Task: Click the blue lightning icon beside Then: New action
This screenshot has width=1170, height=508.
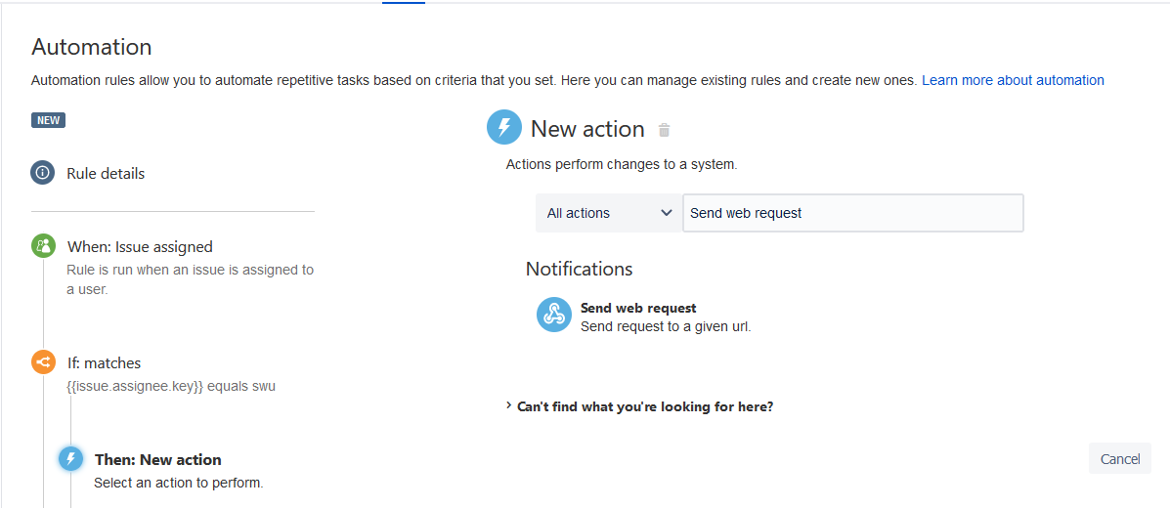Action: (70, 459)
